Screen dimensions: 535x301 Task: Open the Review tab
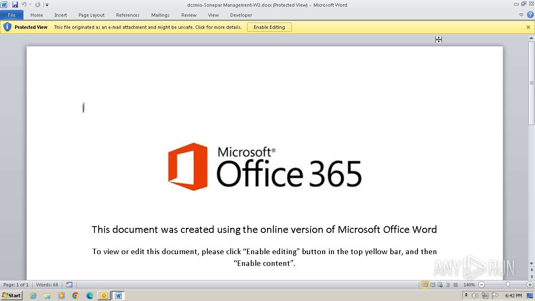pyautogui.click(x=189, y=15)
